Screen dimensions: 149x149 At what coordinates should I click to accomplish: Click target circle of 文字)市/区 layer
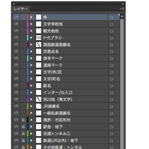click(x=111, y=72)
